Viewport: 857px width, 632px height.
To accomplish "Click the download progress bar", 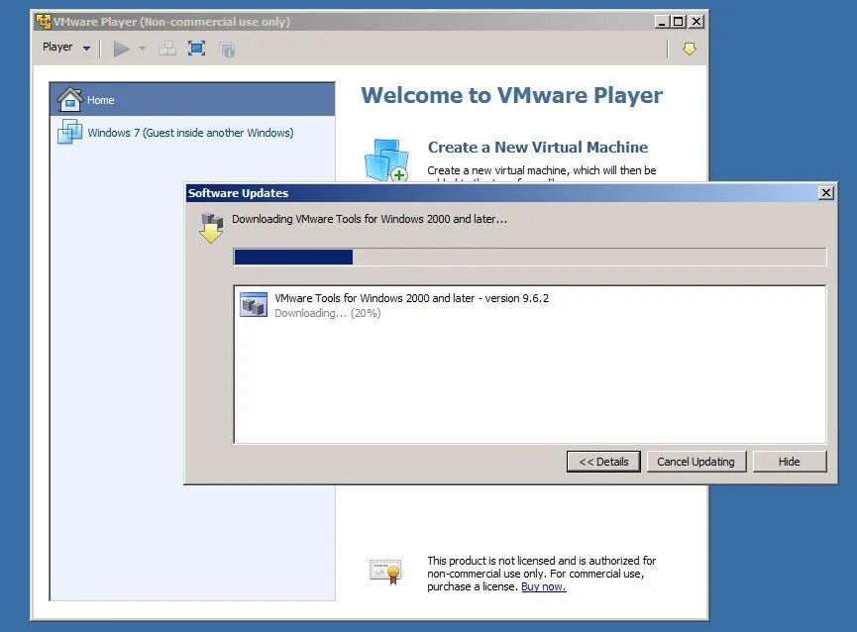I will (x=530, y=257).
